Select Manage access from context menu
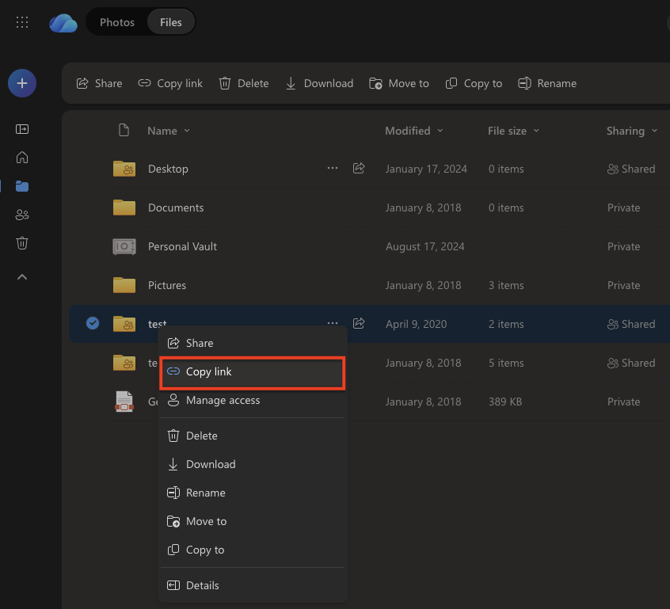Screen dimensions: 670x609 (x=223, y=401)
